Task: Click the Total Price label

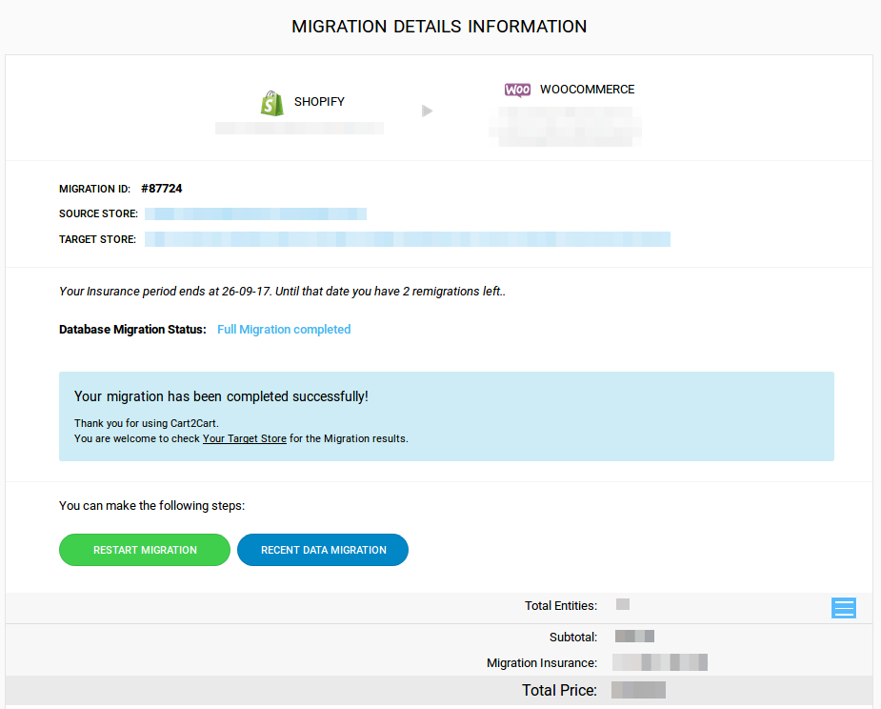Action: click(x=559, y=691)
